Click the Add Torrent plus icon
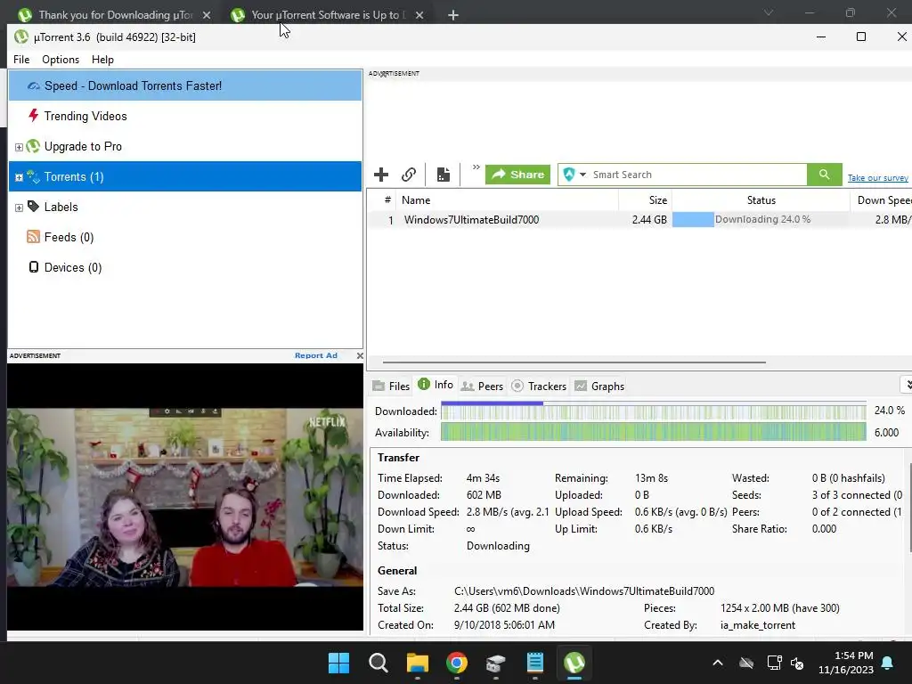Viewport: 912px width, 684px height. pyautogui.click(x=381, y=175)
